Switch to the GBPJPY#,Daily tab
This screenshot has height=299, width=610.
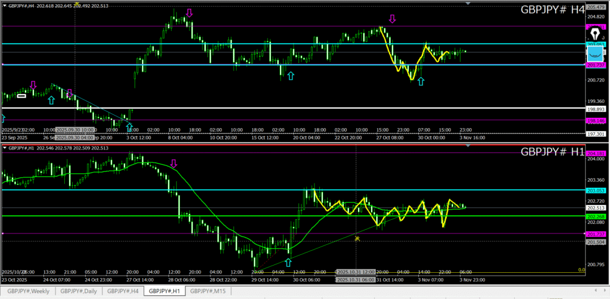pos(78,291)
